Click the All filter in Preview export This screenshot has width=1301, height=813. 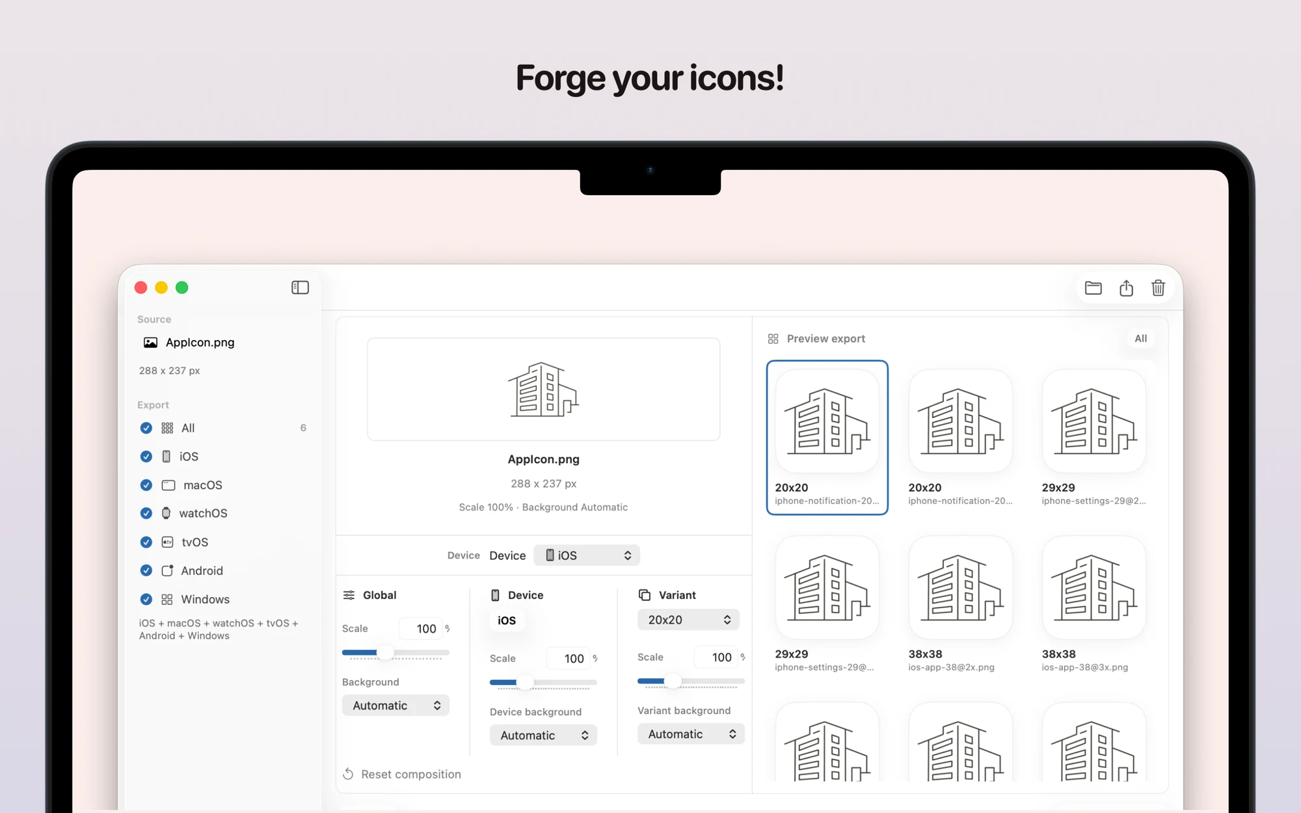(1141, 339)
